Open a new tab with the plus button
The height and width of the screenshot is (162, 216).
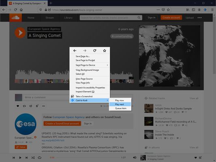(51, 3)
